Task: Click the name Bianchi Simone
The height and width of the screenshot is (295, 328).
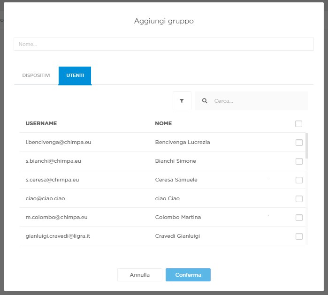Action: pos(175,161)
